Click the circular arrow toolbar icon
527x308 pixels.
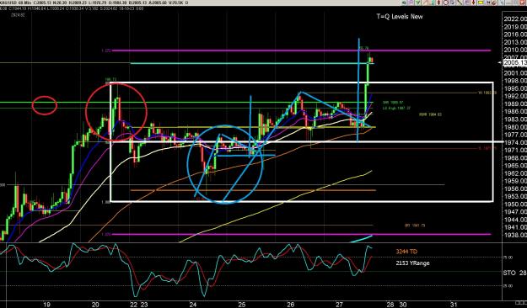[x=445, y=3]
